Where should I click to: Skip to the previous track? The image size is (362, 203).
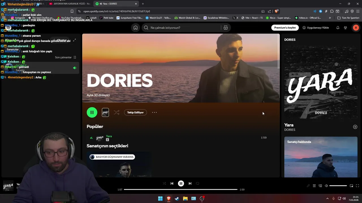[172, 183]
